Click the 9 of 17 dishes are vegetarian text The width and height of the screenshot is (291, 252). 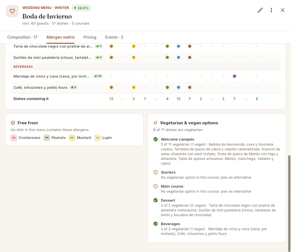pos(178,130)
